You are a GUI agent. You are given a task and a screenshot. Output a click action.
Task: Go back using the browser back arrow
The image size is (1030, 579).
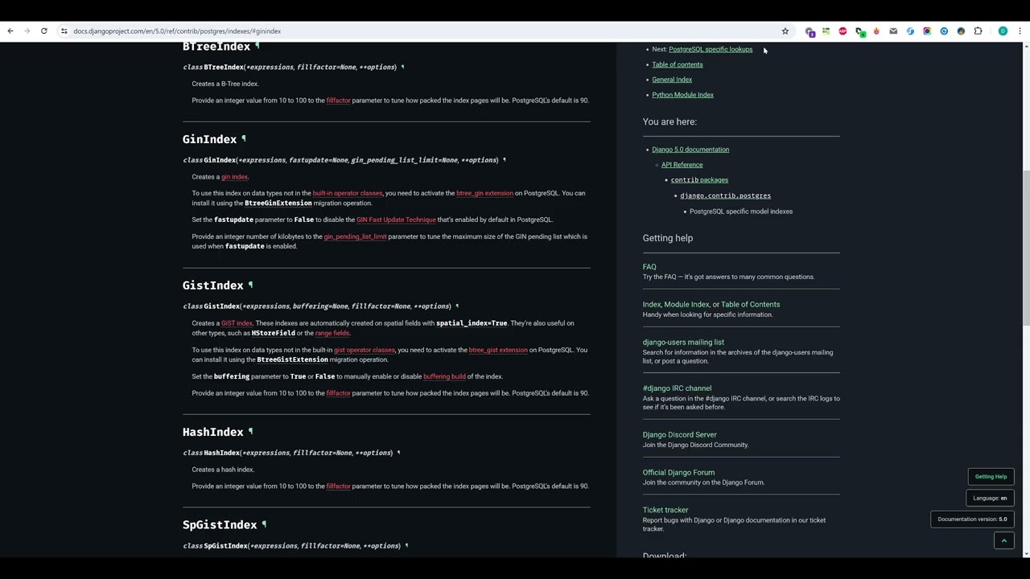(10, 31)
